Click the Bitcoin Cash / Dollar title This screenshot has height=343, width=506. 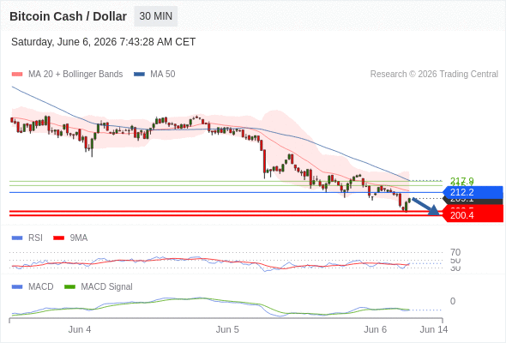(x=68, y=16)
